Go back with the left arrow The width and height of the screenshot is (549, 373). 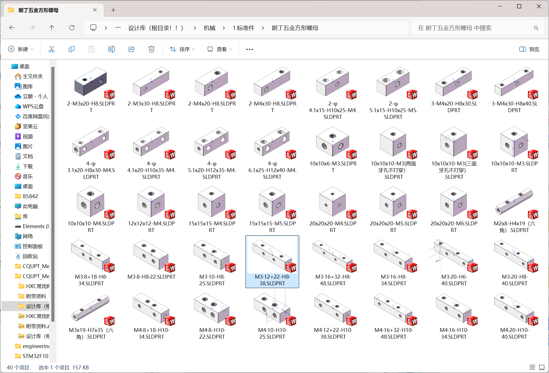click(12, 28)
